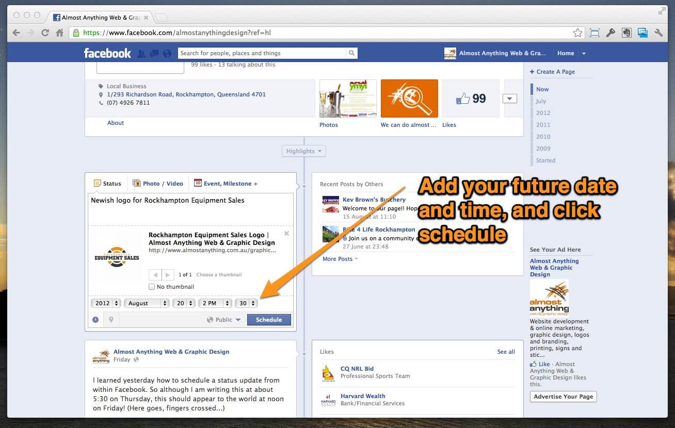Click the key extension icon

click(x=610, y=32)
